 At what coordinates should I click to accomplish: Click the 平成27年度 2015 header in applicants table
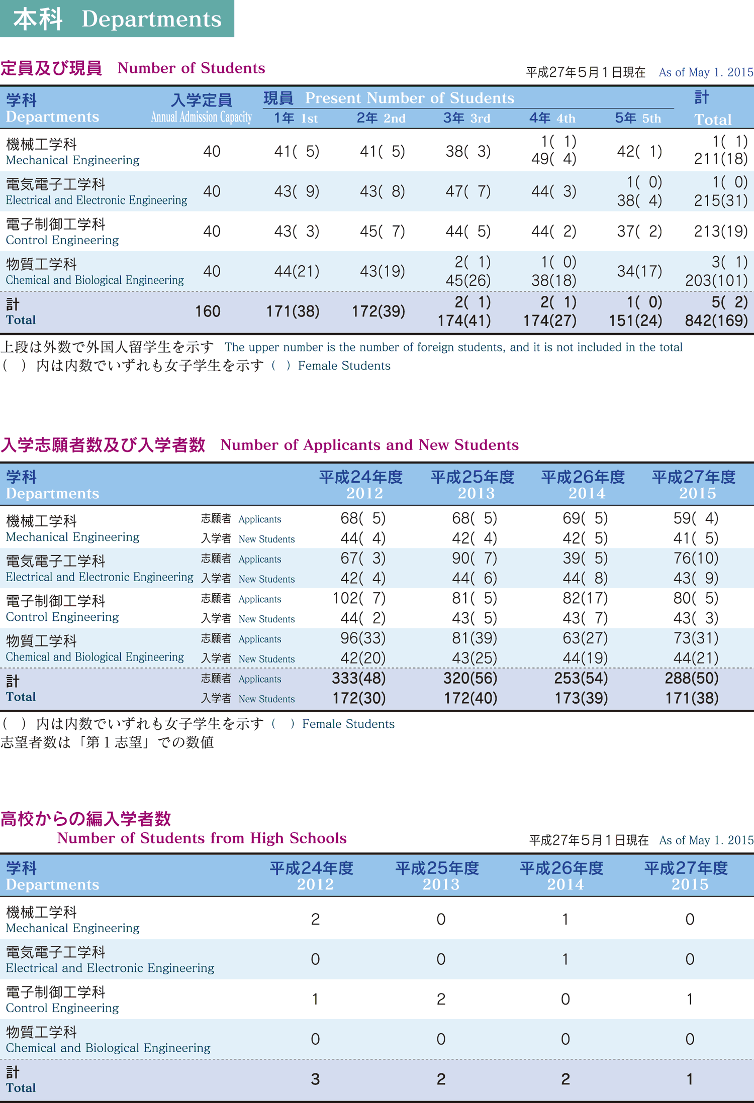pos(694,485)
